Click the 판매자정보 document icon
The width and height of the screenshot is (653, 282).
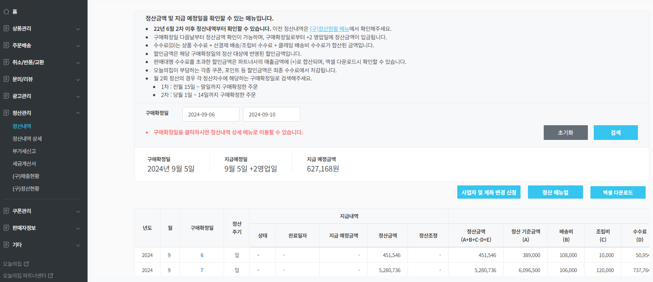pos(6,228)
